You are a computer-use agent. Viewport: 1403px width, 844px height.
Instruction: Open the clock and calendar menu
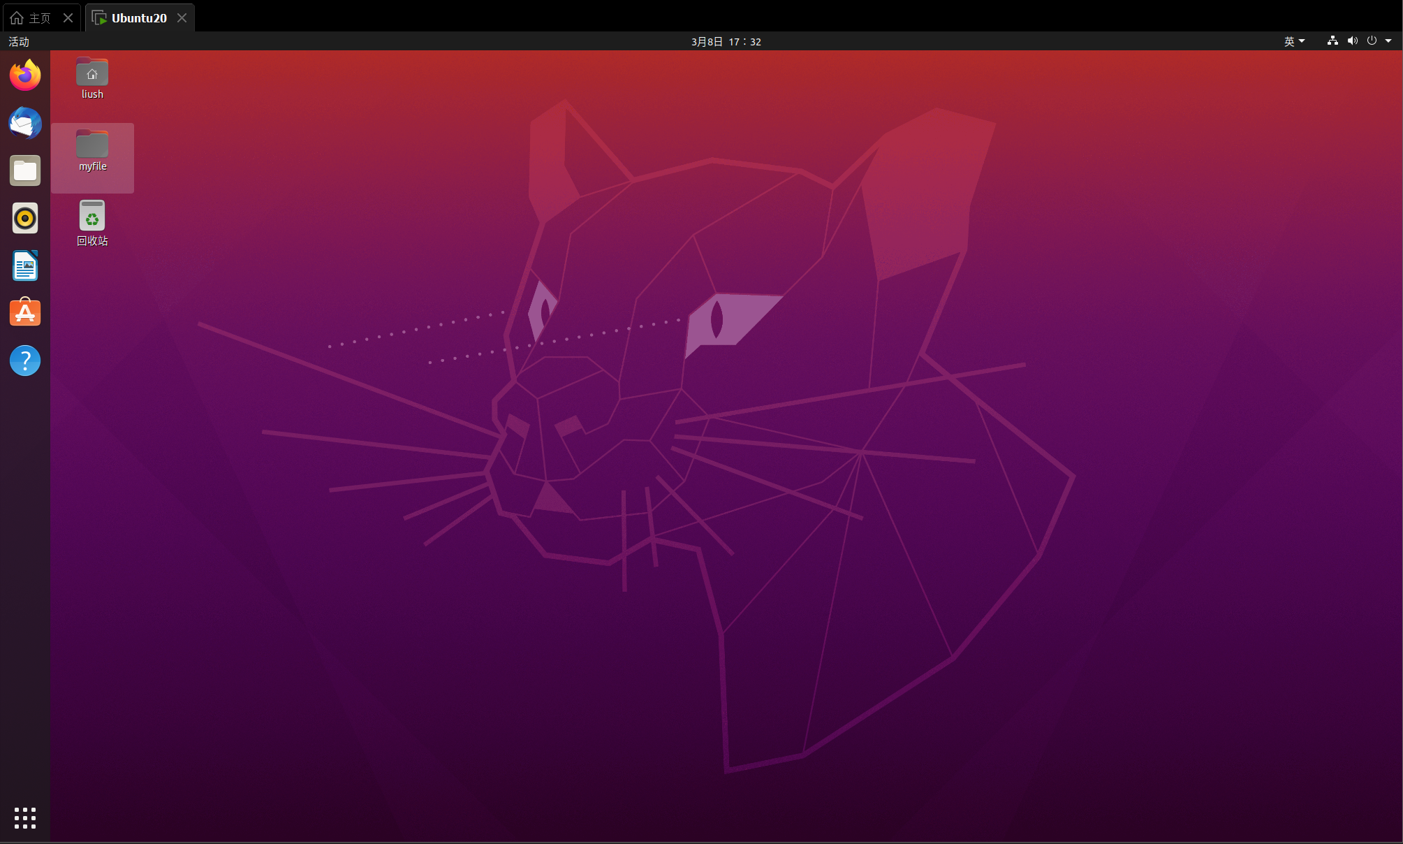tap(726, 41)
